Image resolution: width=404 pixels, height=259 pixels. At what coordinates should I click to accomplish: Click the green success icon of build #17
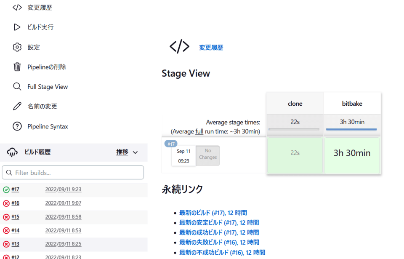pos(6,190)
